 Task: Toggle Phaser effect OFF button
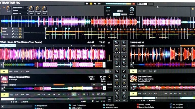[38, 14]
